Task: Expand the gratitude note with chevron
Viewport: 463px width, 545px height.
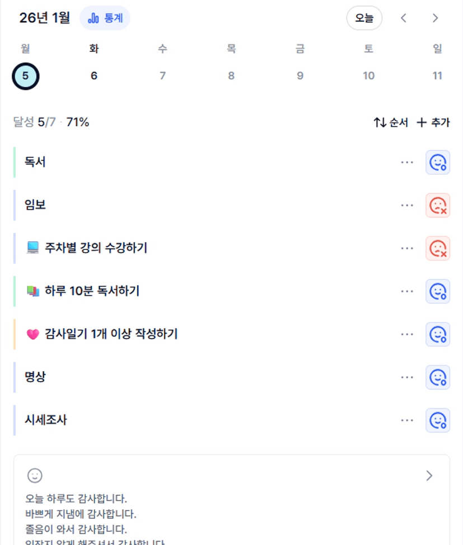Action: 429,476
